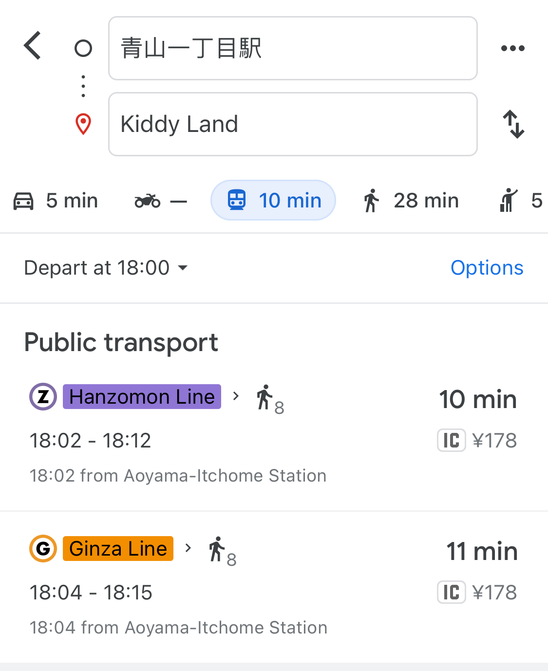The image size is (548, 671).
Task: Select the transit 10 min mode
Action: click(273, 200)
